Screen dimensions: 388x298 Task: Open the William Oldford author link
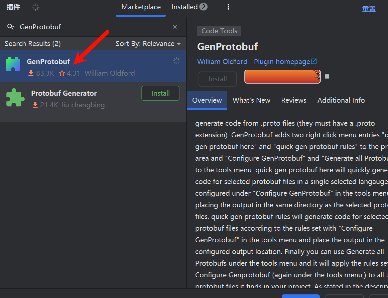pos(222,62)
